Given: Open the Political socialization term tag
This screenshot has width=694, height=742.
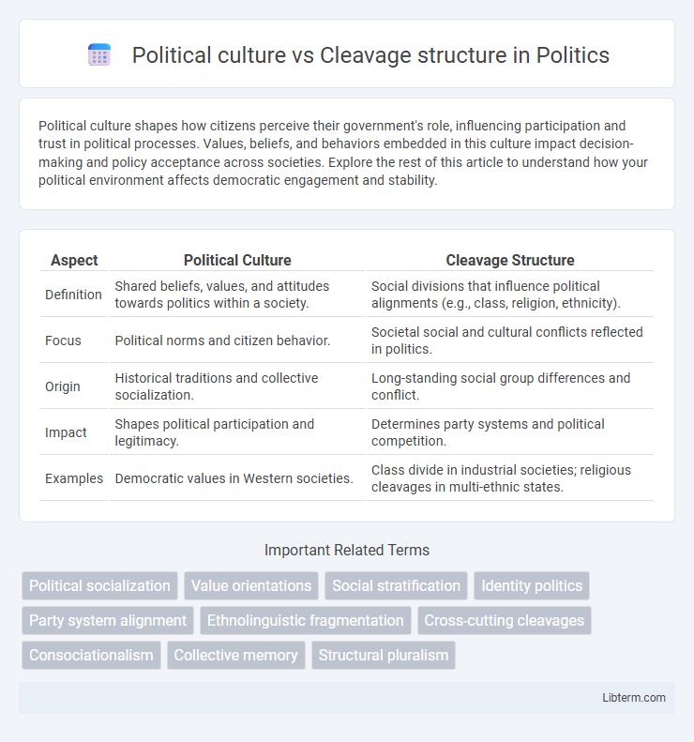Looking at the screenshot, I should pos(99,586).
